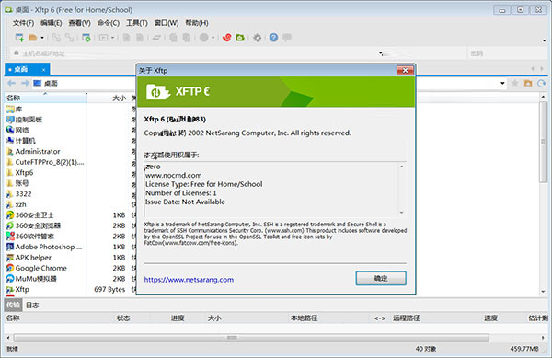This screenshot has height=358, width=552.
Task: Switch to the 日志 tab
Action: (32, 305)
